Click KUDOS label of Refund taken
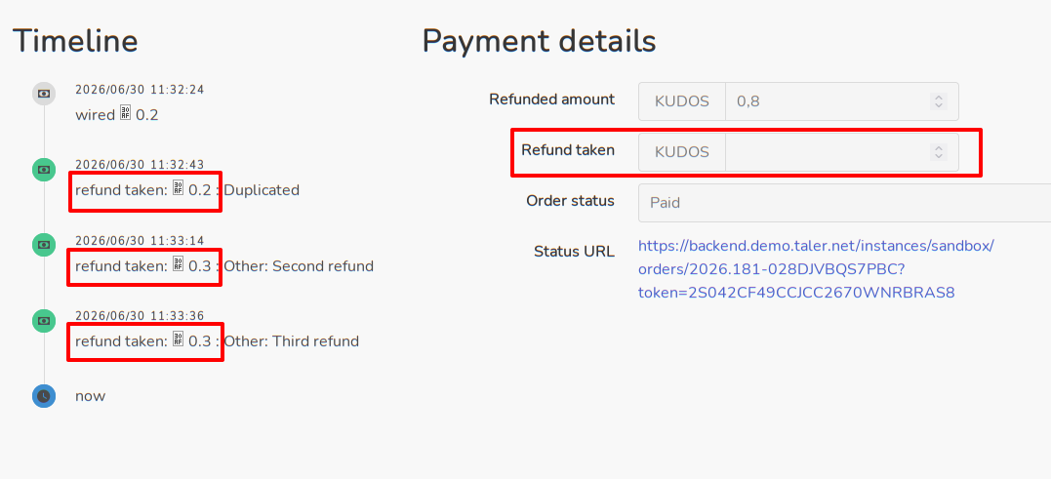The image size is (1051, 479). [x=682, y=152]
